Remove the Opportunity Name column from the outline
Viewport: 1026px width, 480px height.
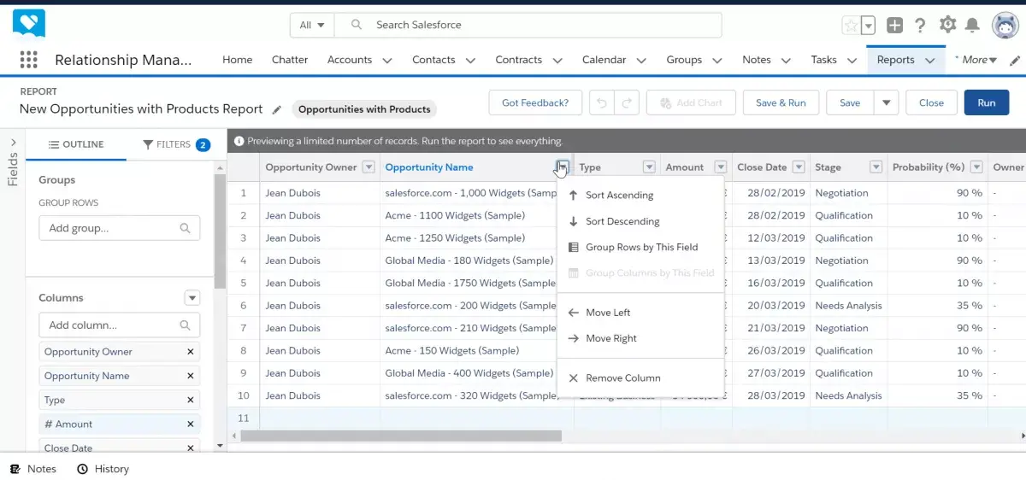[191, 376]
